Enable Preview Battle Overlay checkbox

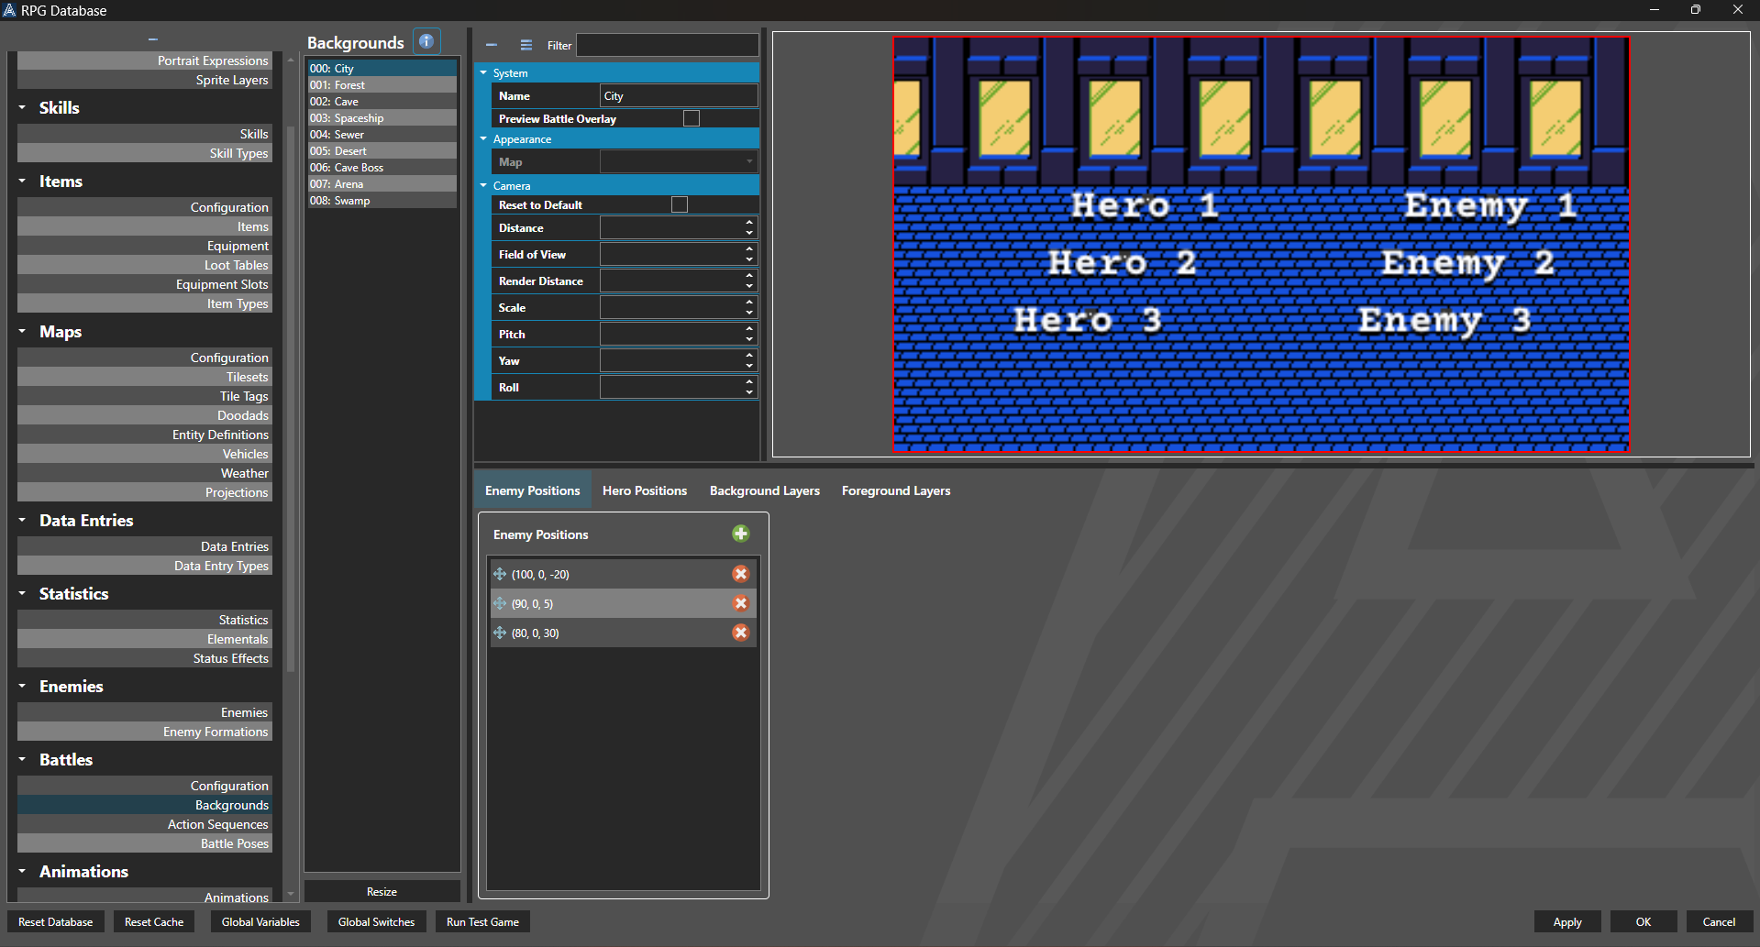point(692,118)
